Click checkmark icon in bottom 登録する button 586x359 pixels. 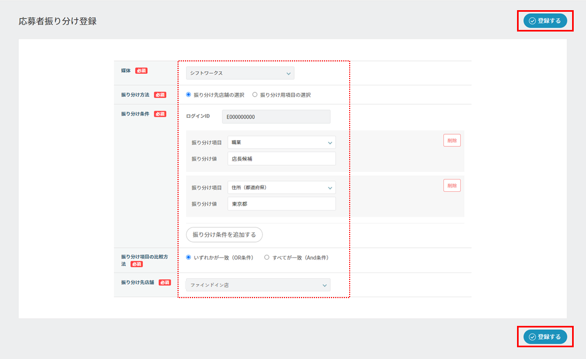click(532, 337)
